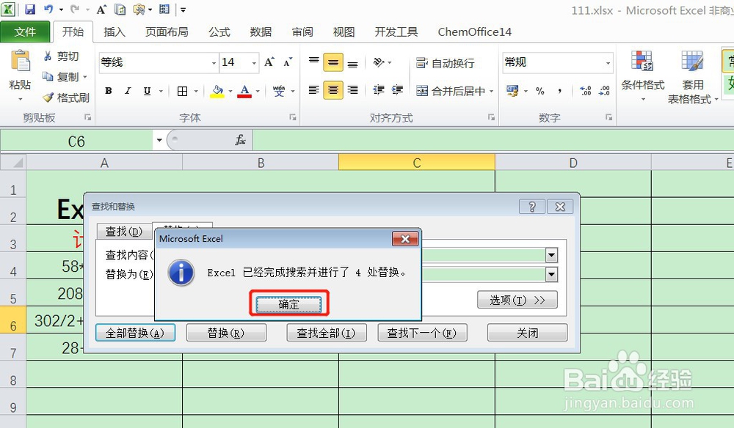
Task: Click the phonetic guide 文 icon
Action: 279,91
